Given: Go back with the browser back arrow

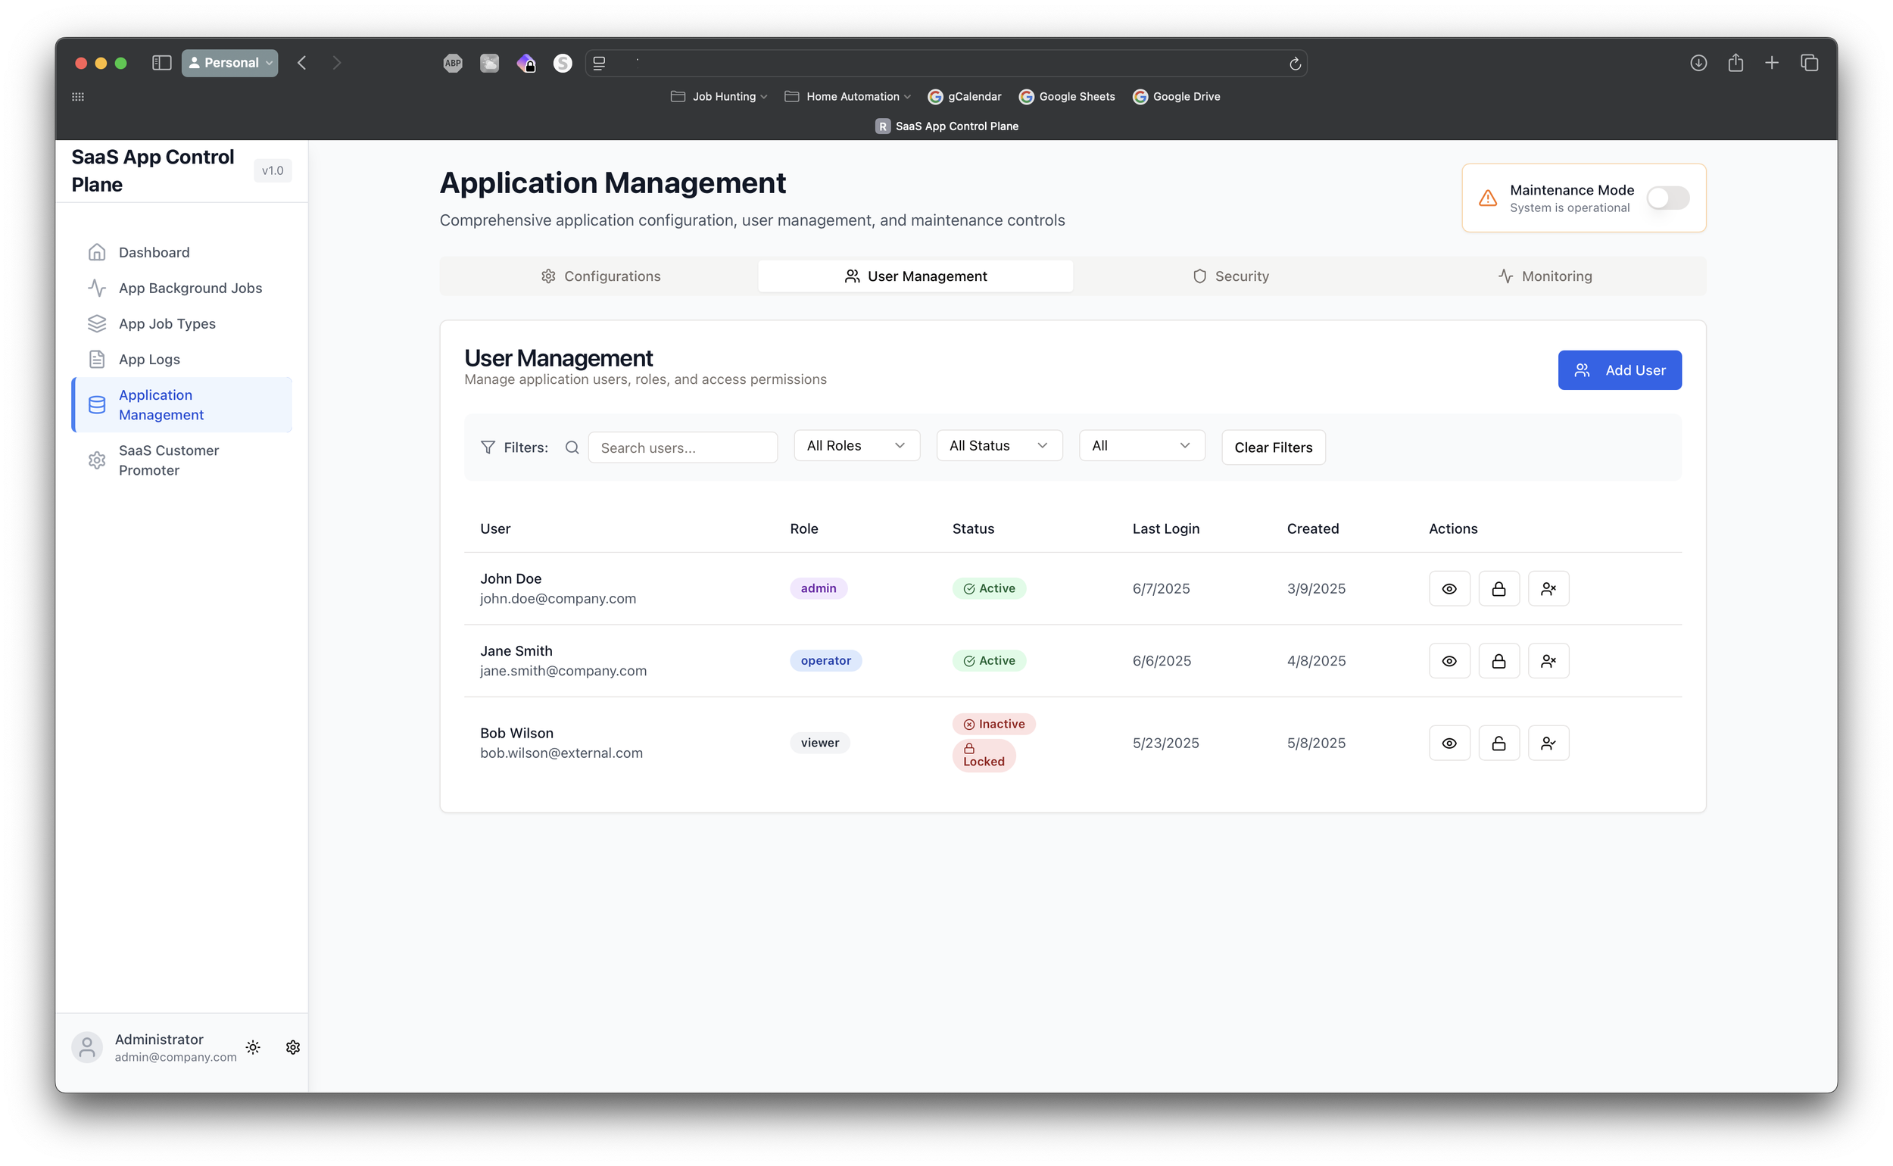Looking at the screenshot, I should (x=301, y=62).
